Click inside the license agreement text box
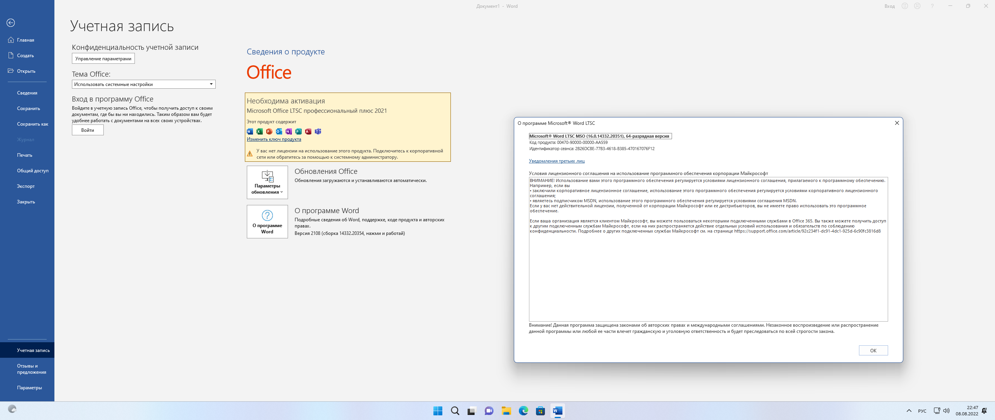The height and width of the screenshot is (420, 995). pyautogui.click(x=708, y=249)
